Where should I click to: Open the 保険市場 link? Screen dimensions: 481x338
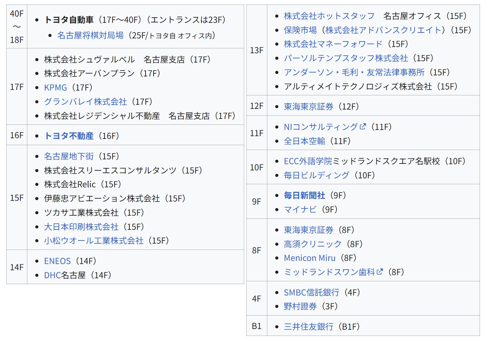coord(300,30)
